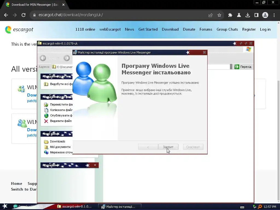Open the browser three-dot menu

coord(274,15)
